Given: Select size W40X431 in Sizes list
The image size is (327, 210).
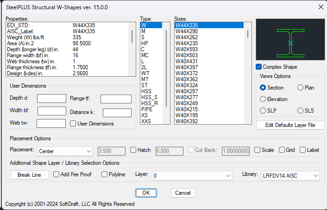Looking at the screenshot, I should coord(209,61).
